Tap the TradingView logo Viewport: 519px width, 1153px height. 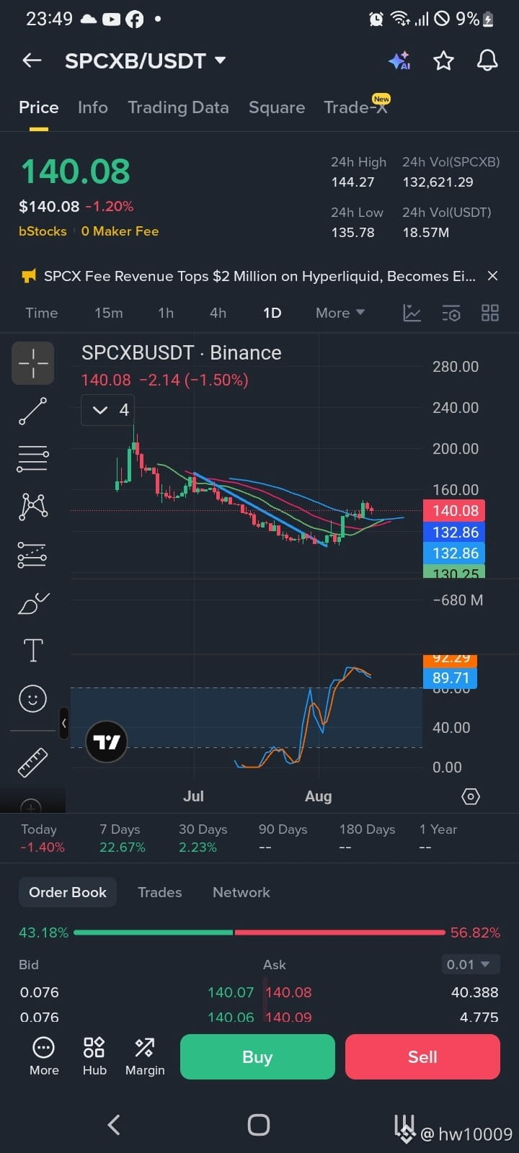point(107,742)
